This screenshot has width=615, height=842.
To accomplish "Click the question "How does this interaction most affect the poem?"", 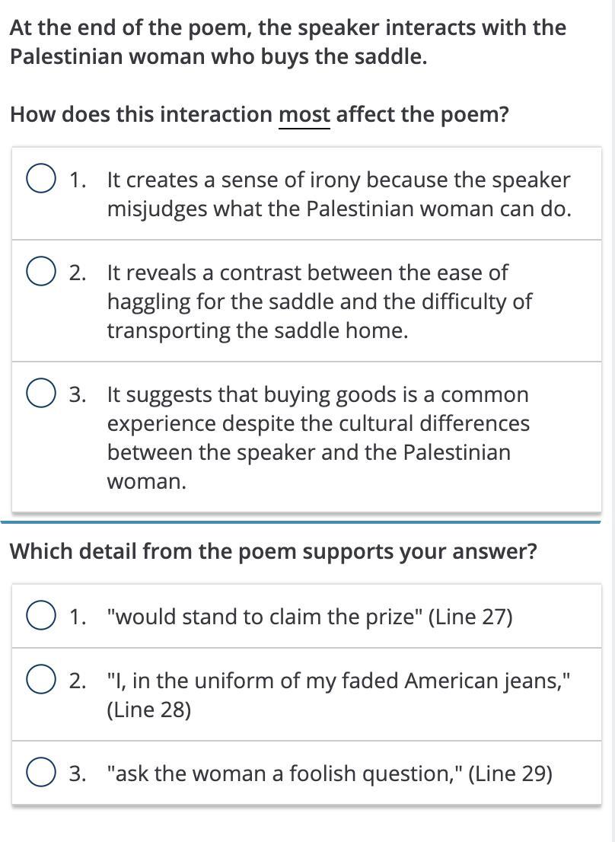I will point(259,115).
